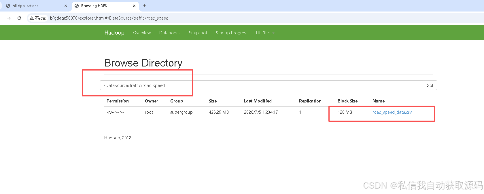This screenshot has width=484, height=194.
Task: Click the Block Size column header
Action: [x=347, y=101]
